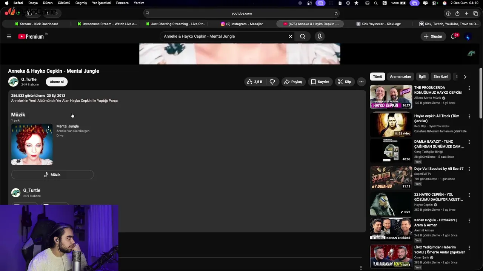This screenshot has width=483, height=271.
Task: Open THE PRODUCER'DA Hayko Cepkin video thumbnail
Action: [391, 97]
